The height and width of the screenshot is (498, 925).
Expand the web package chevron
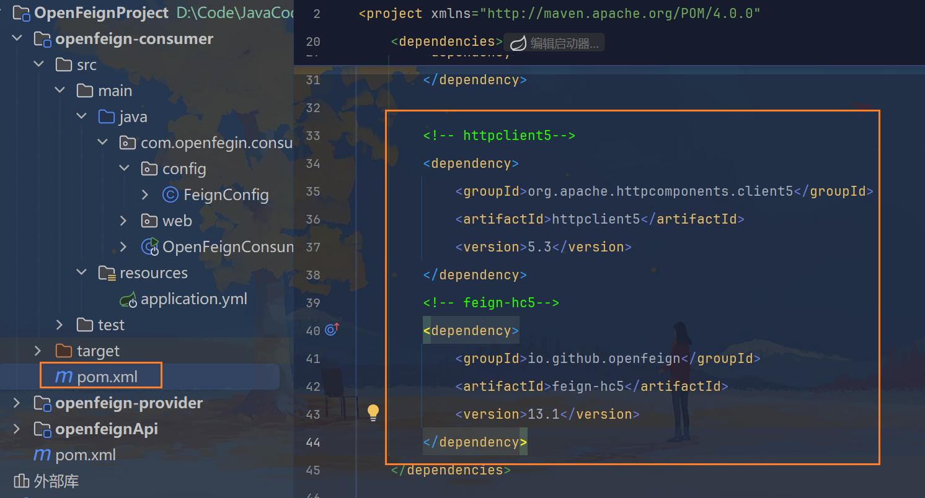pos(124,221)
